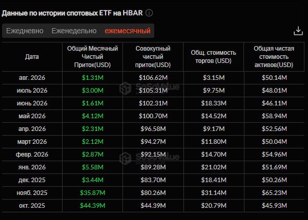Click the $65.23M net asset value

[x=274, y=193]
